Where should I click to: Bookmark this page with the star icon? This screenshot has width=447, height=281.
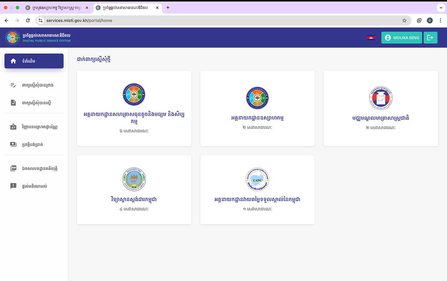[x=404, y=21]
